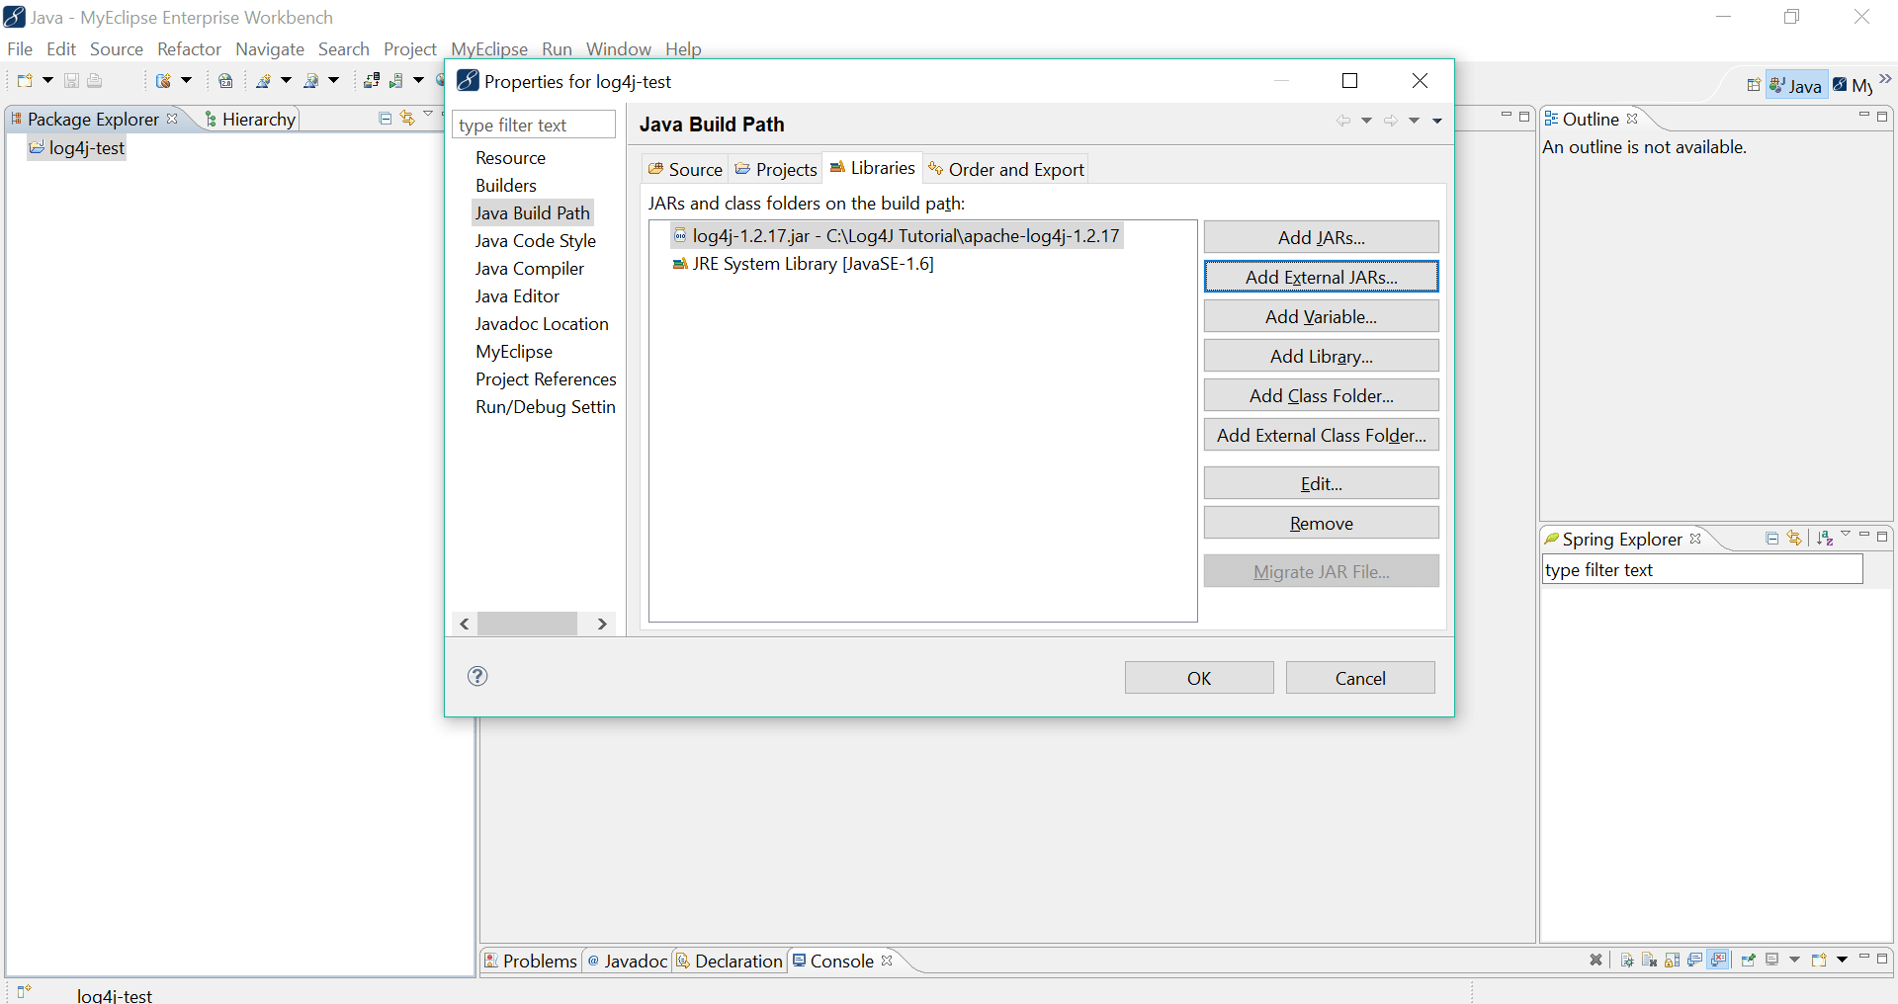Image resolution: width=1898 pixels, height=1004 pixels.
Task: Click Add JARs... button
Action: [x=1321, y=237]
